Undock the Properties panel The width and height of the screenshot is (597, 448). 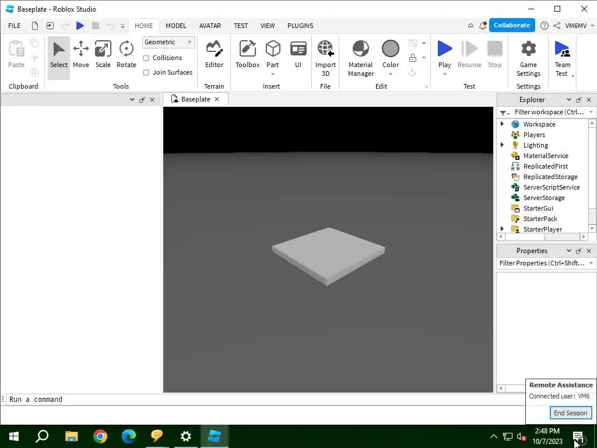pyautogui.click(x=579, y=251)
